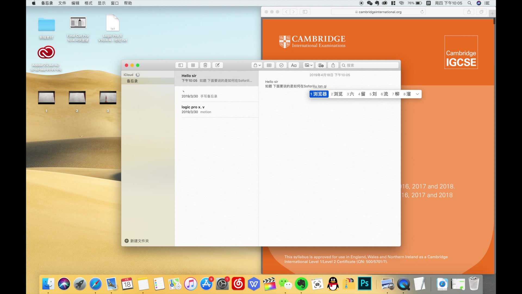The image size is (522, 294).
Task: Open the lock note dropdown
Action: click(257, 65)
